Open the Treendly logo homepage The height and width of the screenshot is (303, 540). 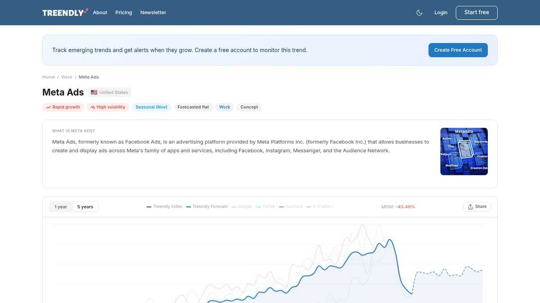pos(65,13)
